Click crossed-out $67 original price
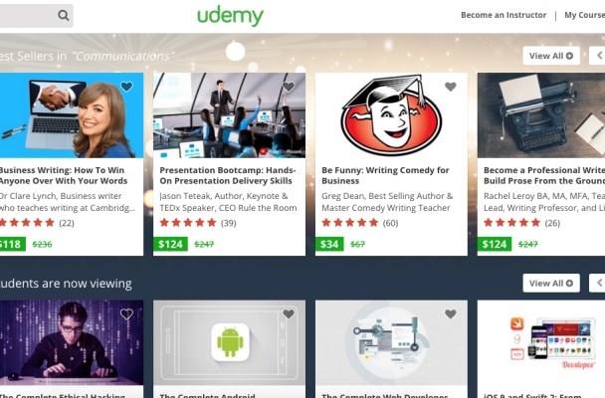Image resolution: width=605 pixels, height=398 pixels. coord(357,244)
